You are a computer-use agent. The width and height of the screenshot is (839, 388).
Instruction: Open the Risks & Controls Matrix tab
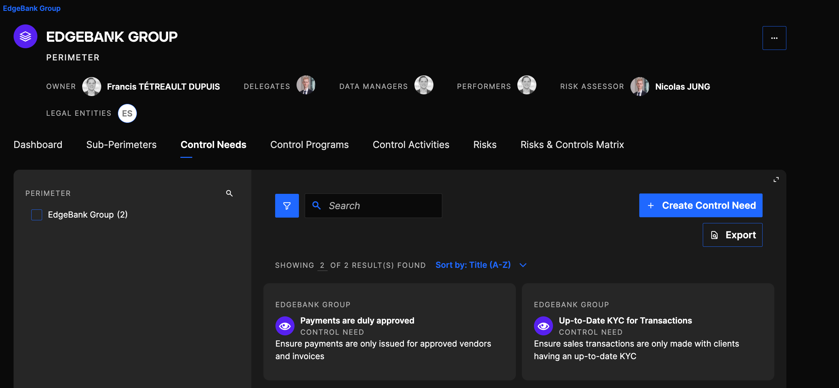572,145
